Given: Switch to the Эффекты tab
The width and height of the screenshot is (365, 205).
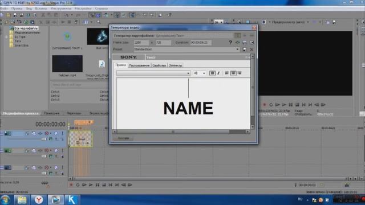Looking at the screenshot, I should click(175, 65).
